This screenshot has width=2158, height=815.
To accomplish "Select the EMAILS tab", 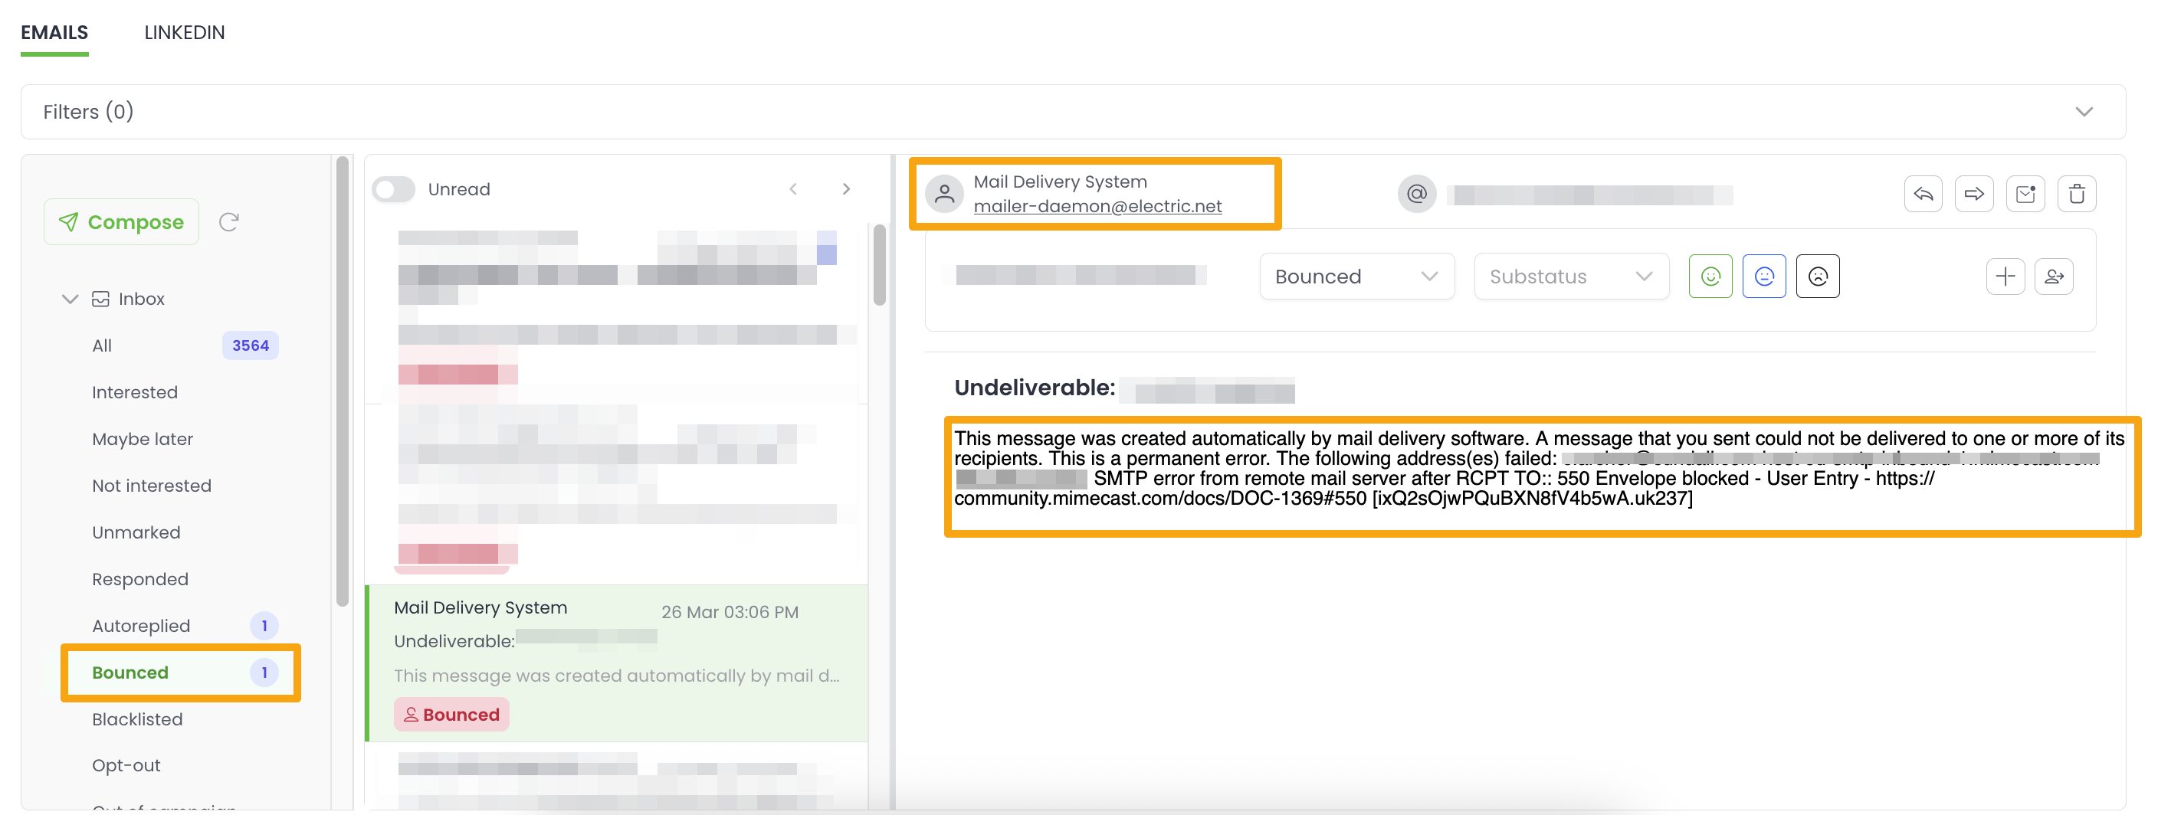I will 54,32.
